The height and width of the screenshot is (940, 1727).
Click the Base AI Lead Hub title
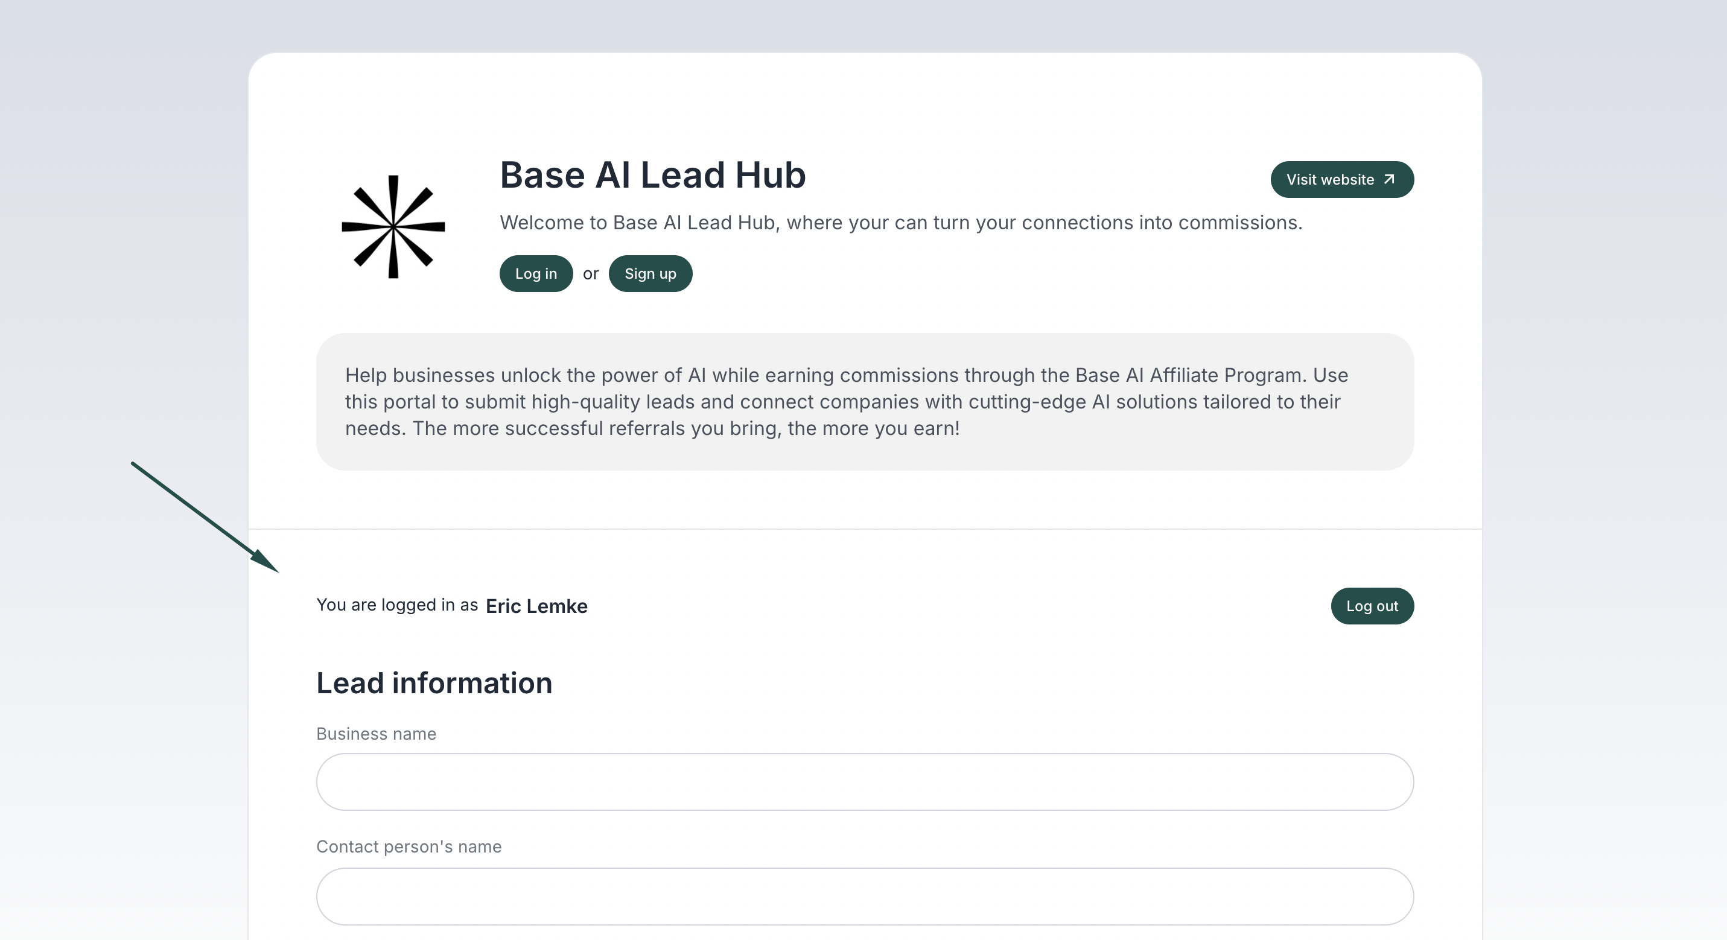click(x=652, y=175)
